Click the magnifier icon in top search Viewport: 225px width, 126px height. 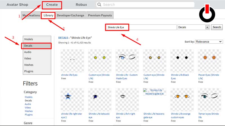[x=99, y=4]
